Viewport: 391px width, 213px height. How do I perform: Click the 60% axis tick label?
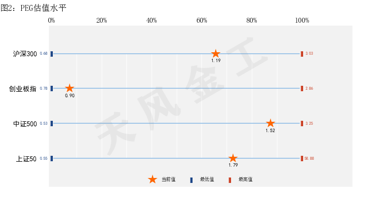click(x=202, y=20)
